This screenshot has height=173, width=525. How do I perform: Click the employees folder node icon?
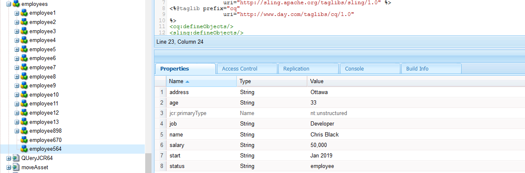point(16,4)
